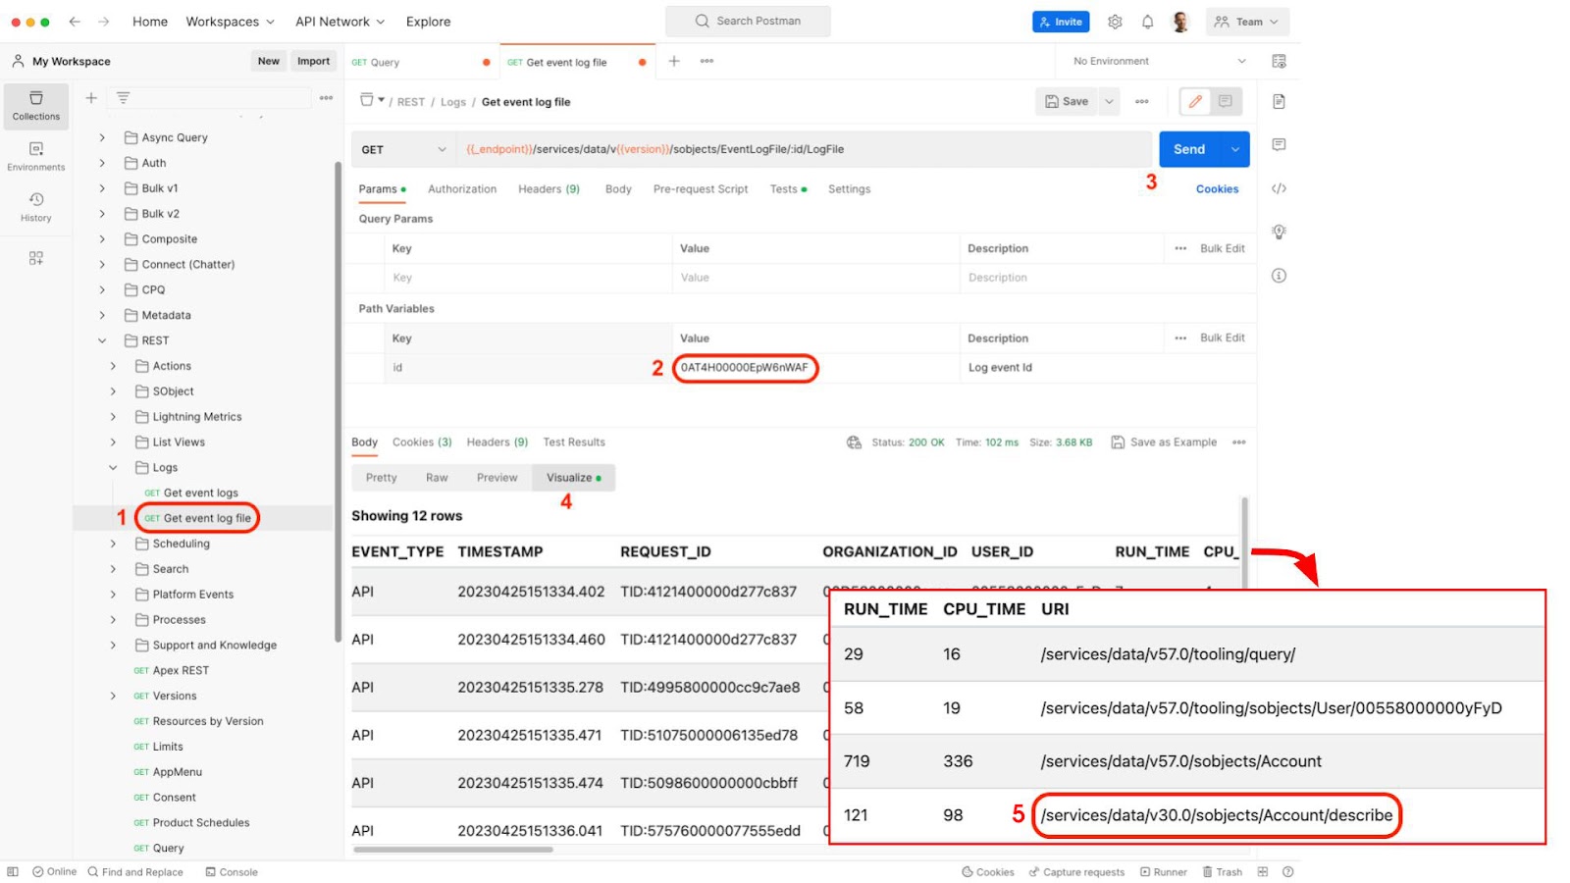Click the Save button
This screenshot has height=883, width=1570.
[x=1067, y=101]
